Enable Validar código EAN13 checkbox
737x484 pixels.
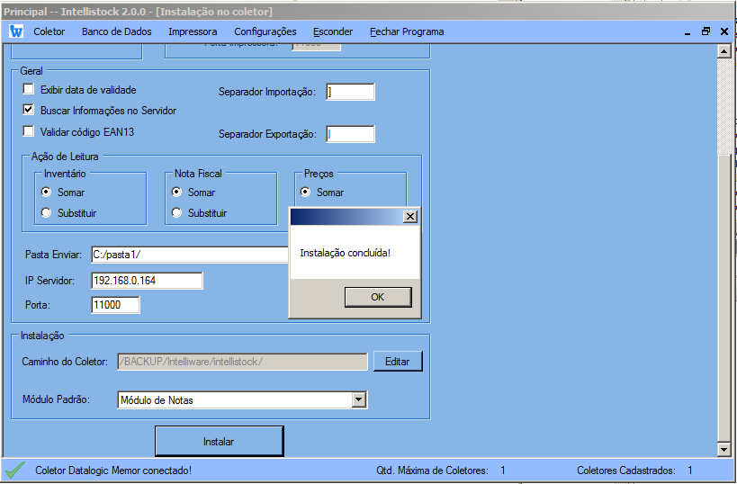pos(29,131)
